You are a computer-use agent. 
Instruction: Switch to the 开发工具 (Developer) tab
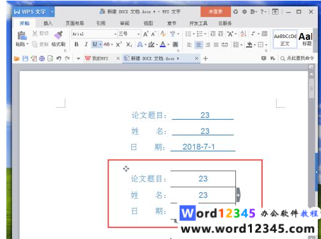[198, 23]
